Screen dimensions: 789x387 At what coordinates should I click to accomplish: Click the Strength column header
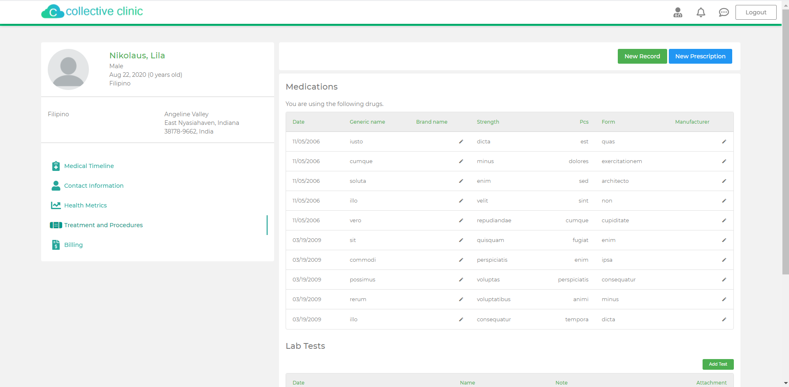click(488, 122)
